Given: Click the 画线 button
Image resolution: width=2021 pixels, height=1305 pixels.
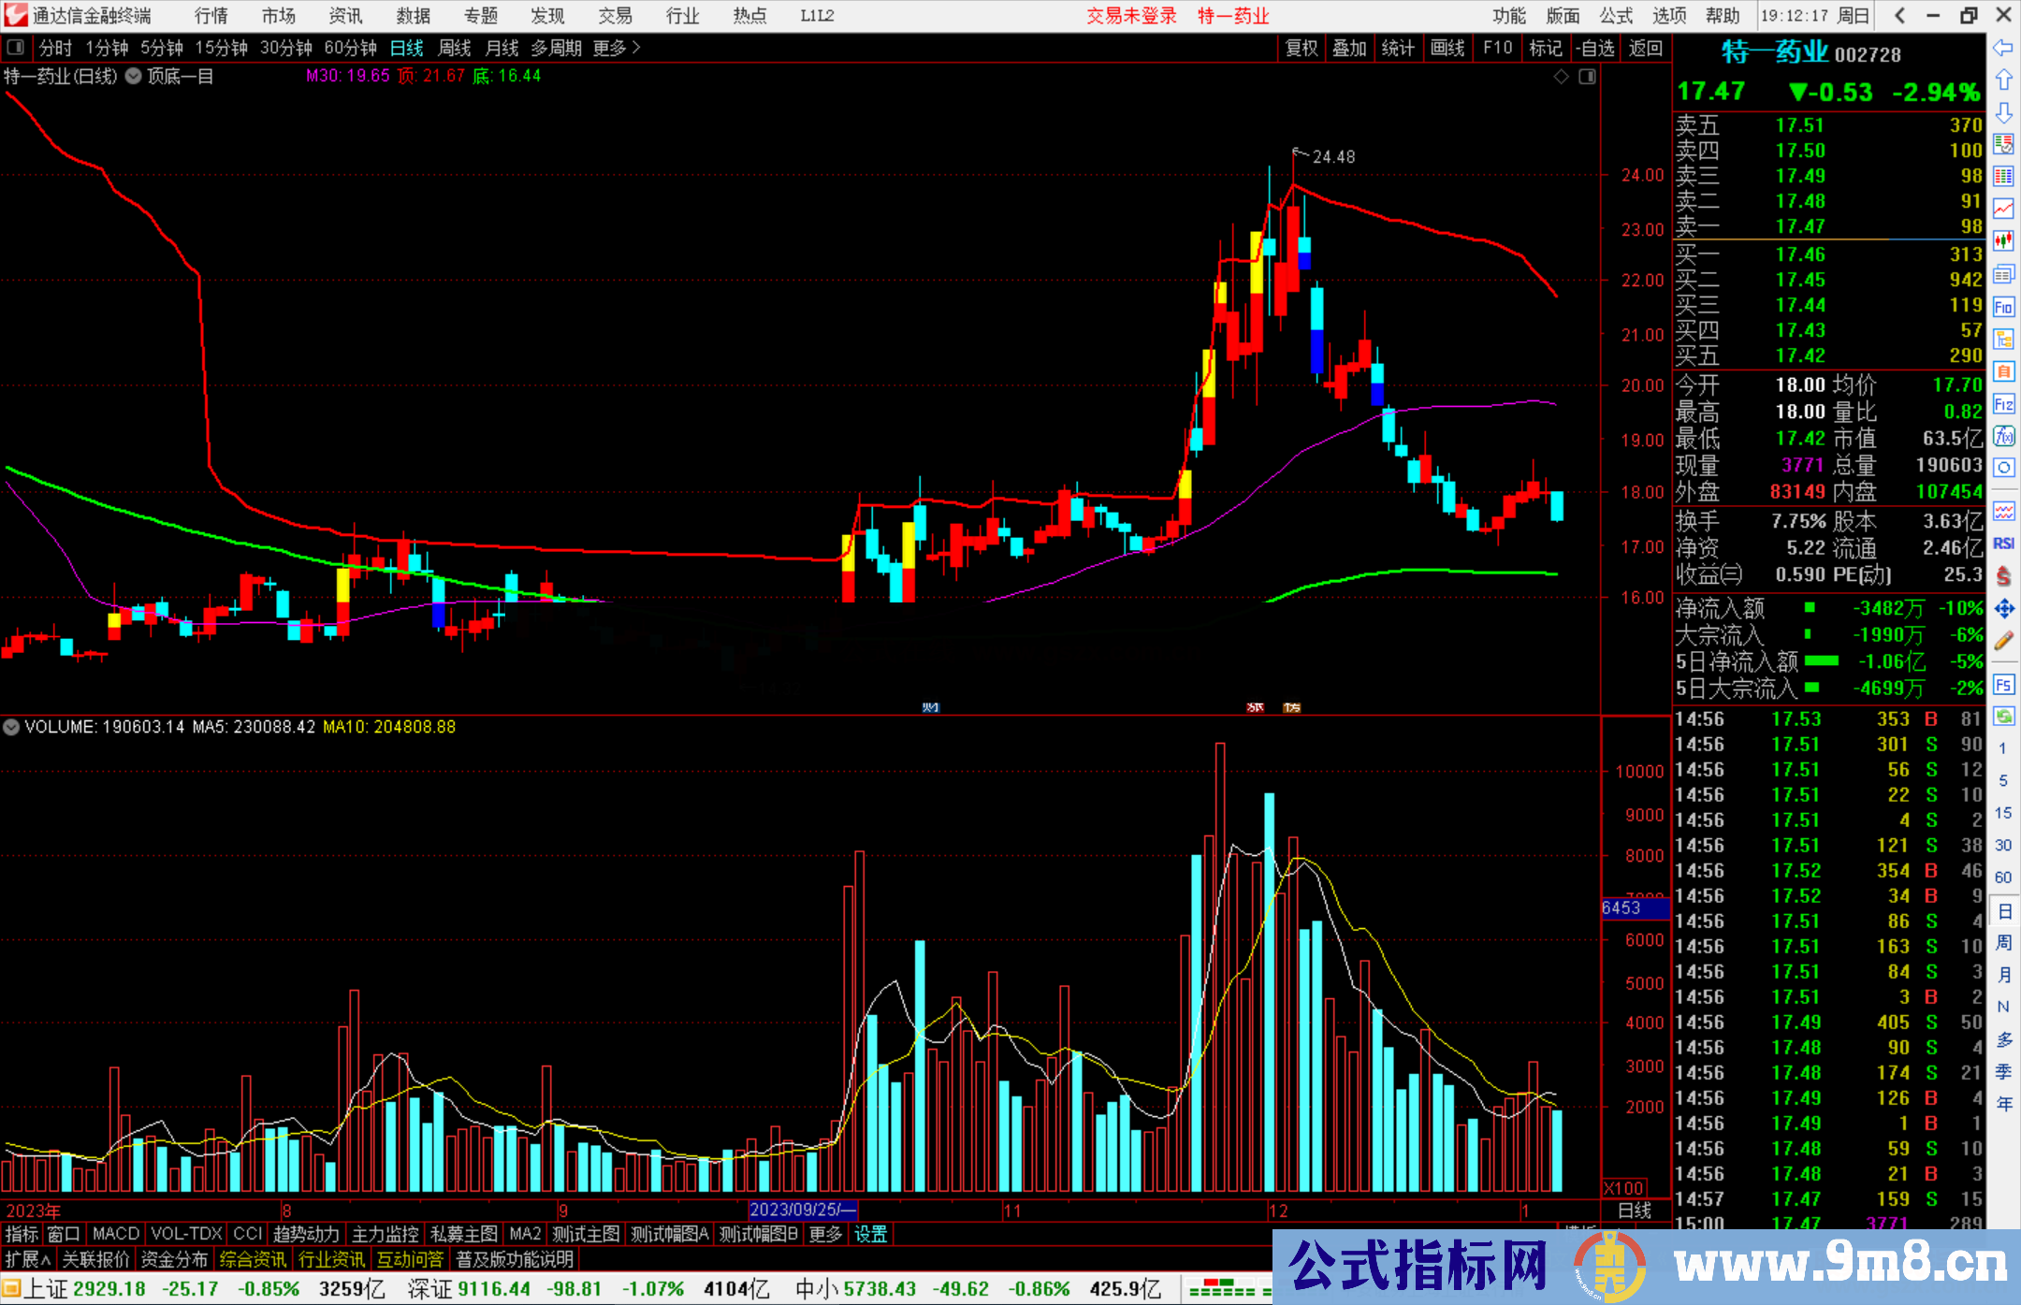Looking at the screenshot, I should coord(1447,48).
